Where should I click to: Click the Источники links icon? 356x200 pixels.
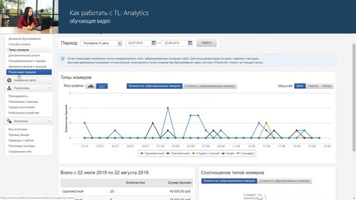[x=9, y=121]
